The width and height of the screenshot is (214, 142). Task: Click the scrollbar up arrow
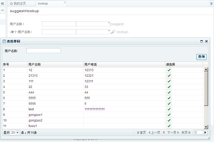click(206, 69)
